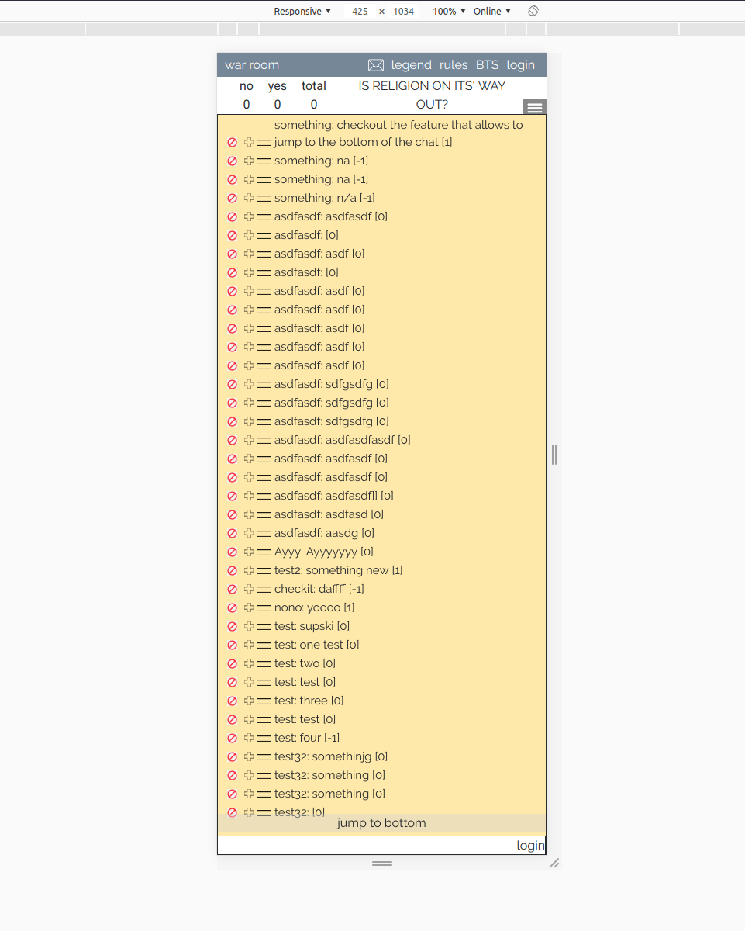Open the rules link in header
This screenshot has height=931, width=745.
point(454,65)
